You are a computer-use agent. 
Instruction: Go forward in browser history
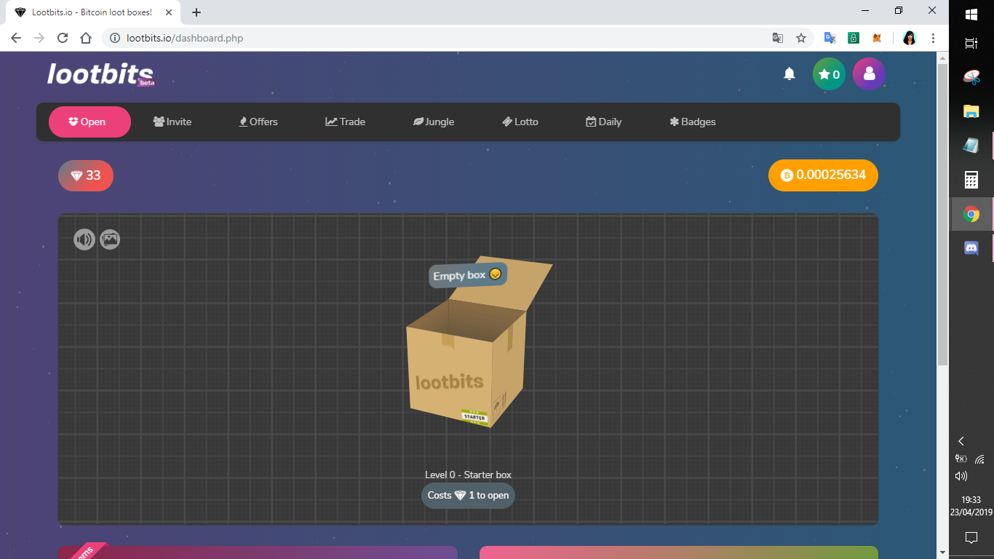point(39,38)
